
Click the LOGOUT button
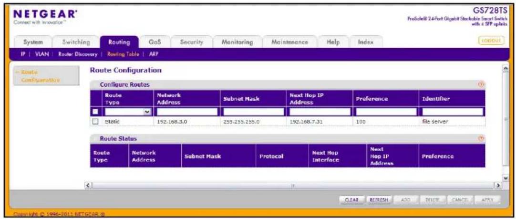490,41
